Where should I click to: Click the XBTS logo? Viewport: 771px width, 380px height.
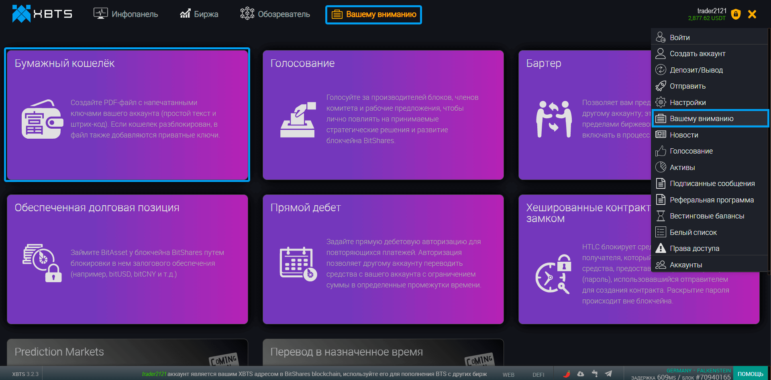tap(41, 14)
